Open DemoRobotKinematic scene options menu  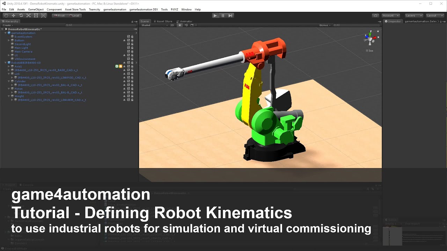click(x=135, y=29)
